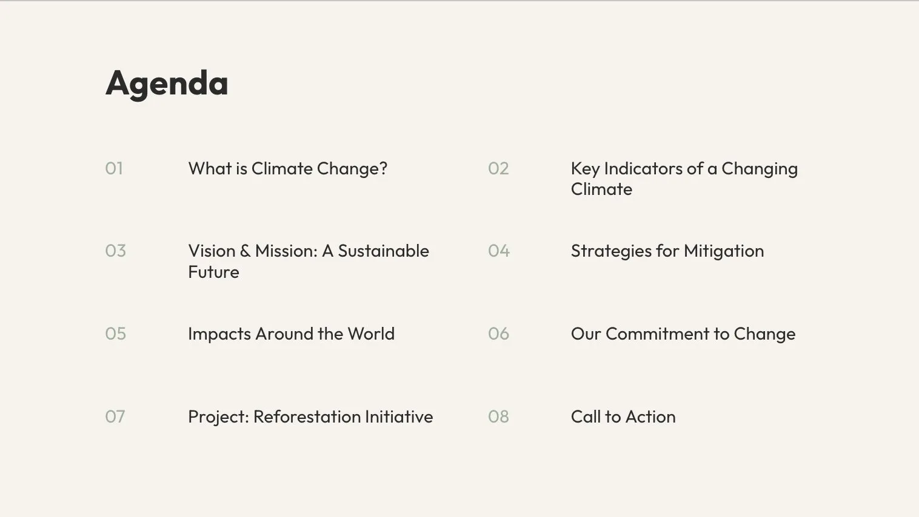
Task: Select "Impacts Around the World" item
Action: tap(292, 334)
